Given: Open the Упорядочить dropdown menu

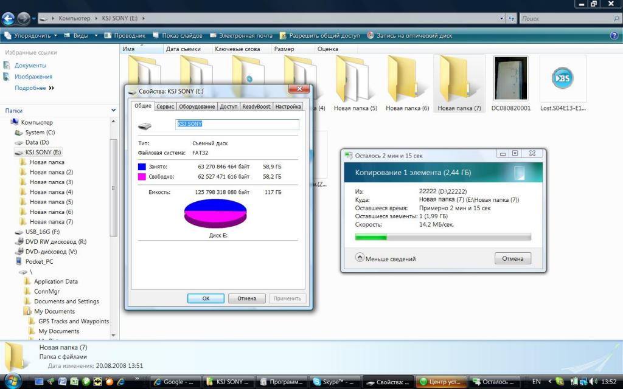Looking at the screenshot, I should click(32, 36).
